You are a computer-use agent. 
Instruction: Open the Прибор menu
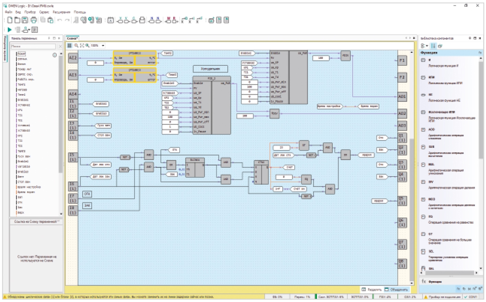[x=30, y=12]
